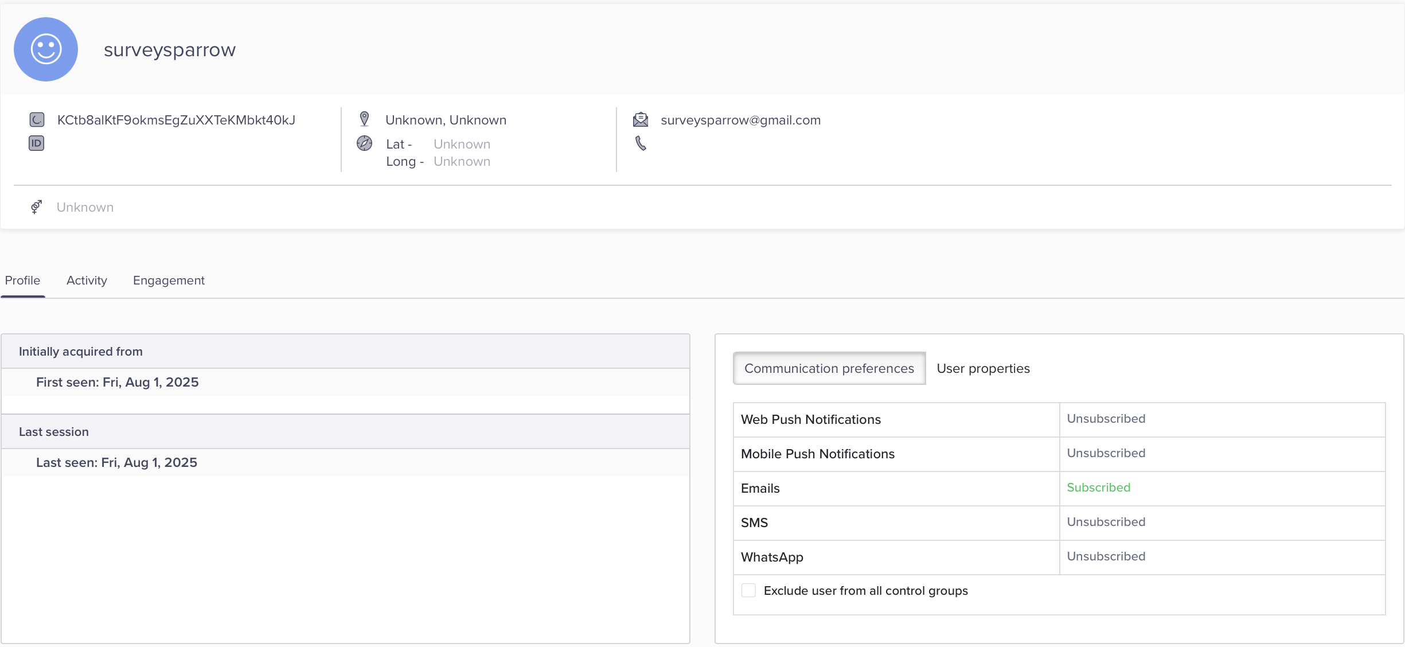Click the phone handset icon

(x=641, y=143)
